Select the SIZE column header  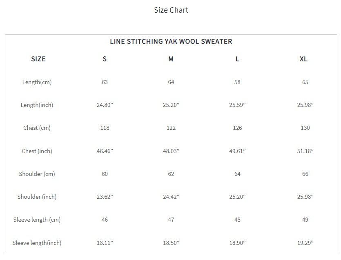coord(38,59)
